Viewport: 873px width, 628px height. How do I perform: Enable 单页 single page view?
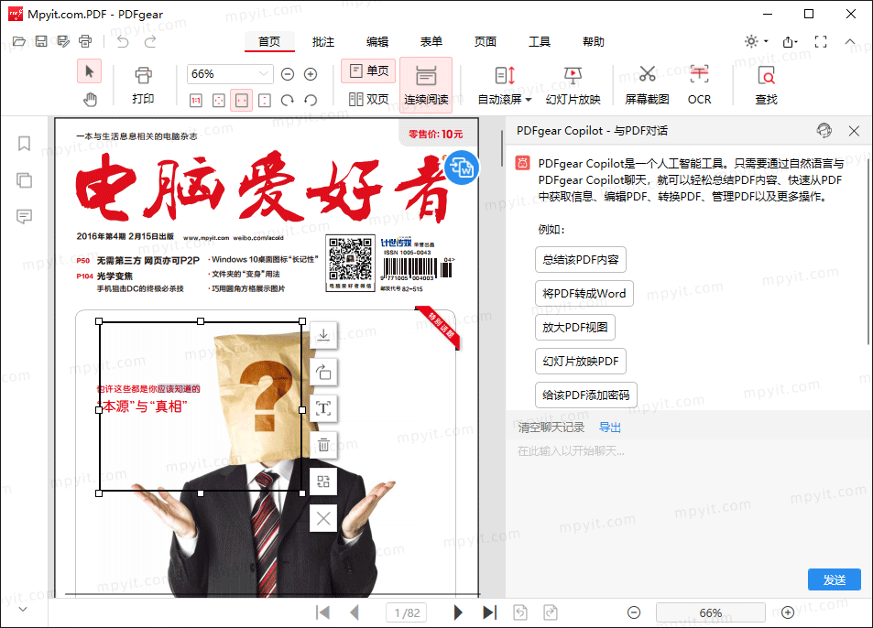click(x=368, y=70)
